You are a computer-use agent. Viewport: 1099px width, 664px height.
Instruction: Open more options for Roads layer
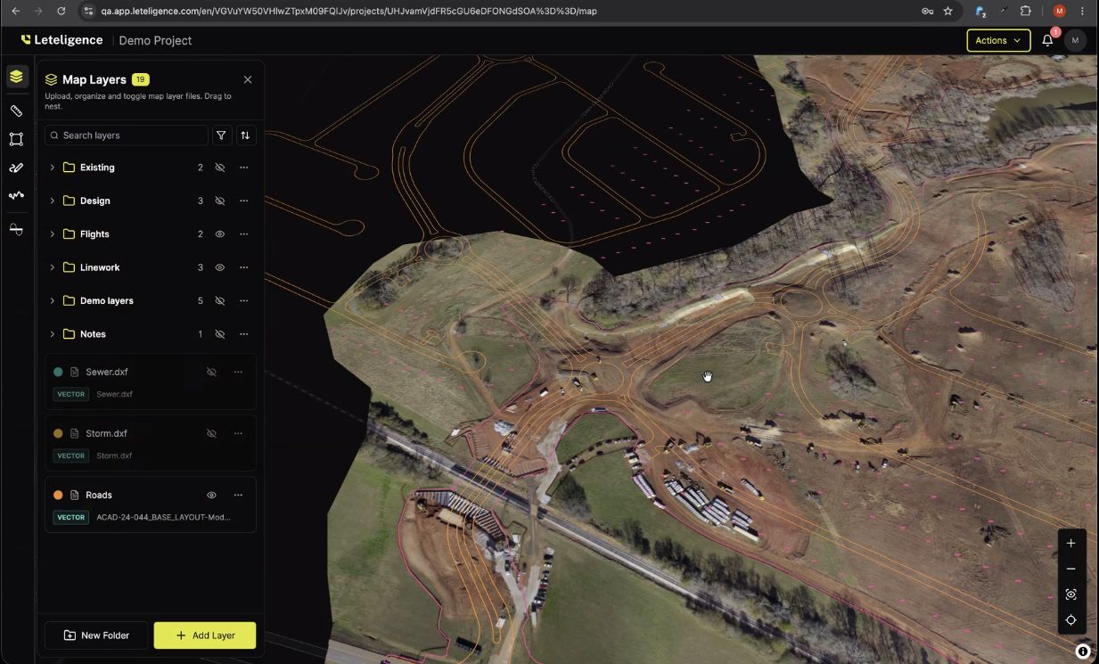pyautogui.click(x=238, y=495)
